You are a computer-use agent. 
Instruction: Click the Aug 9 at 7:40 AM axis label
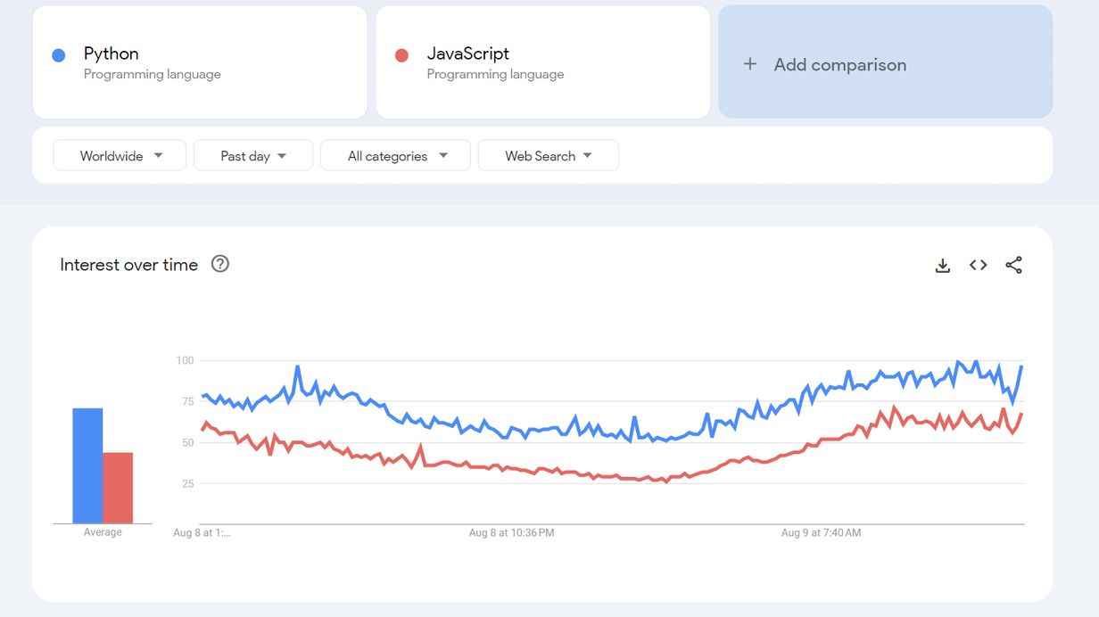[x=821, y=533]
